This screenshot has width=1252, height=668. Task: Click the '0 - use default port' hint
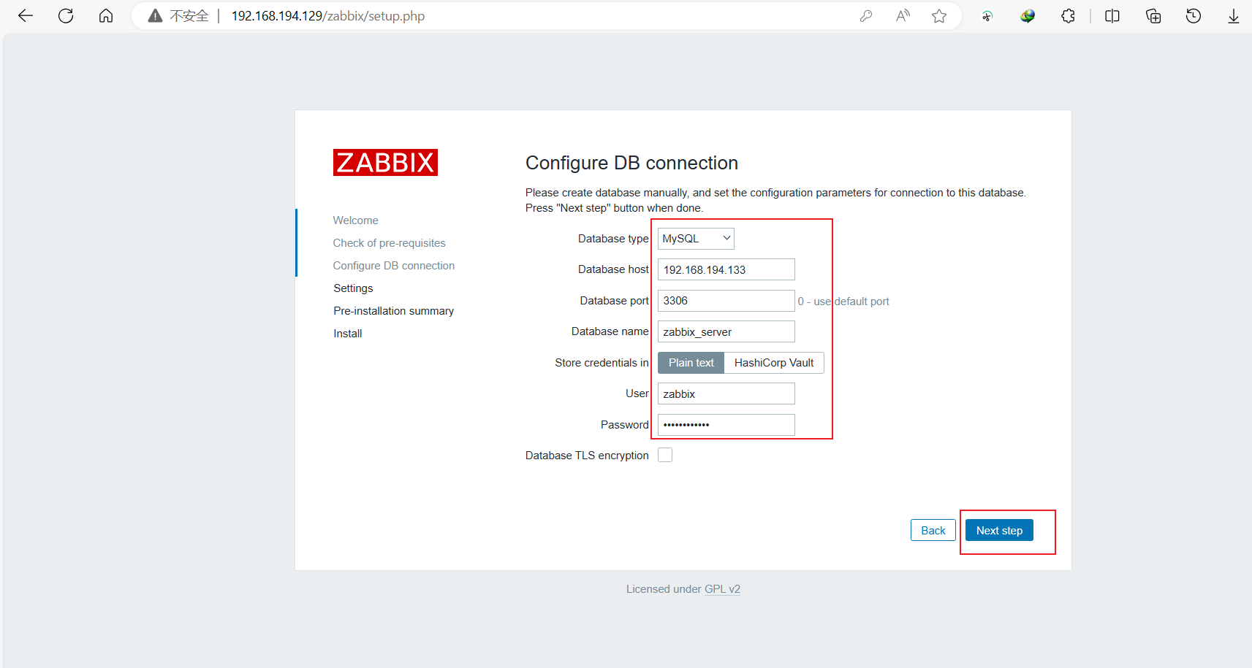point(843,302)
